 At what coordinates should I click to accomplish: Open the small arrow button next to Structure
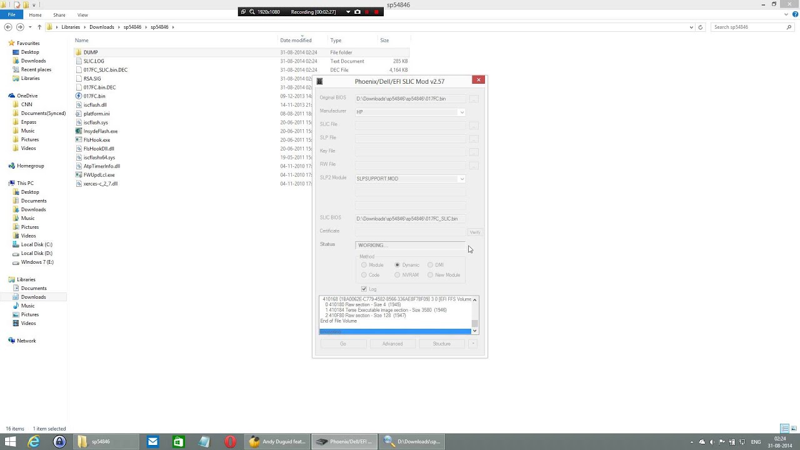tap(474, 344)
